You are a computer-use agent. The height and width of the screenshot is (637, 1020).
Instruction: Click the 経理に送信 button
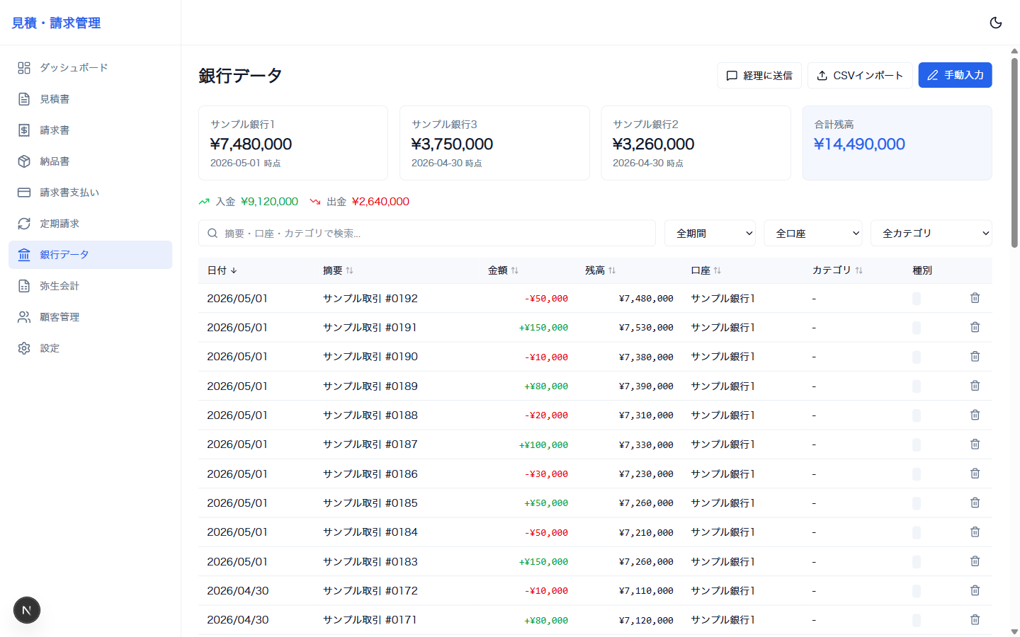coord(759,75)
